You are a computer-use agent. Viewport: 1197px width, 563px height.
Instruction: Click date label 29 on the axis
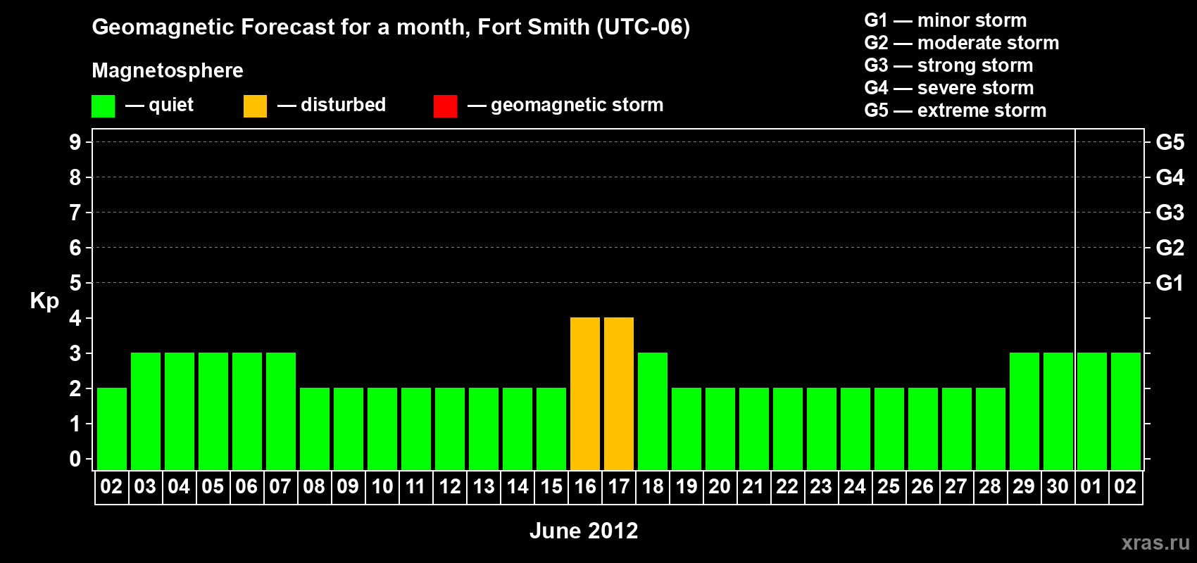tap(1024, 486)
